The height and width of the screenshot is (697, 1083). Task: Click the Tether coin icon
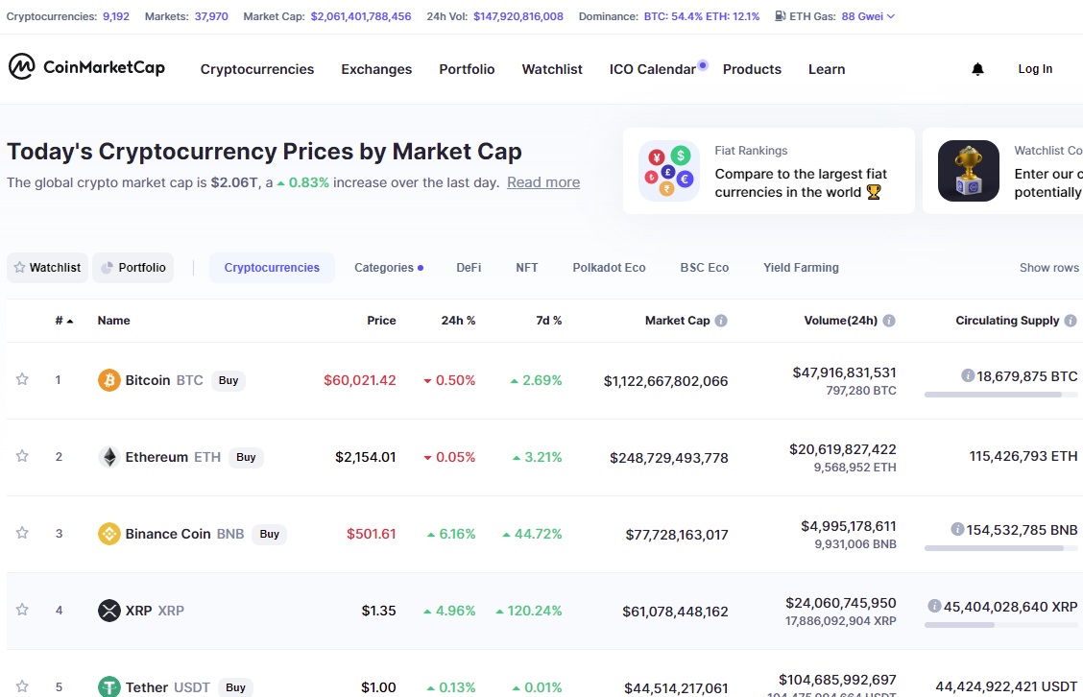(109, 686)
